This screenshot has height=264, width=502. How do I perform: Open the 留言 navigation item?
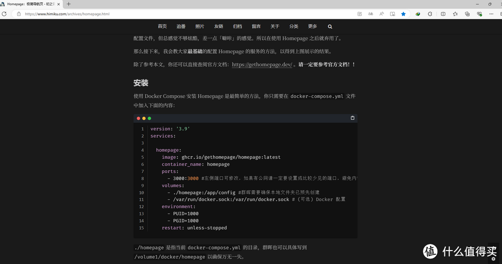pos(256,26)
